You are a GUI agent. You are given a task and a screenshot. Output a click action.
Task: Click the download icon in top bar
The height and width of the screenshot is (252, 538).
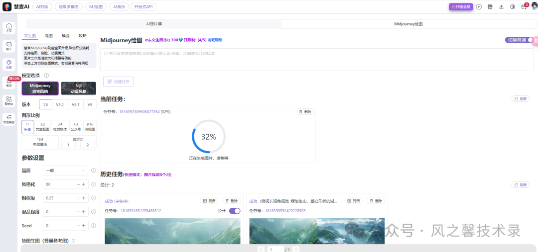(501, 7)
